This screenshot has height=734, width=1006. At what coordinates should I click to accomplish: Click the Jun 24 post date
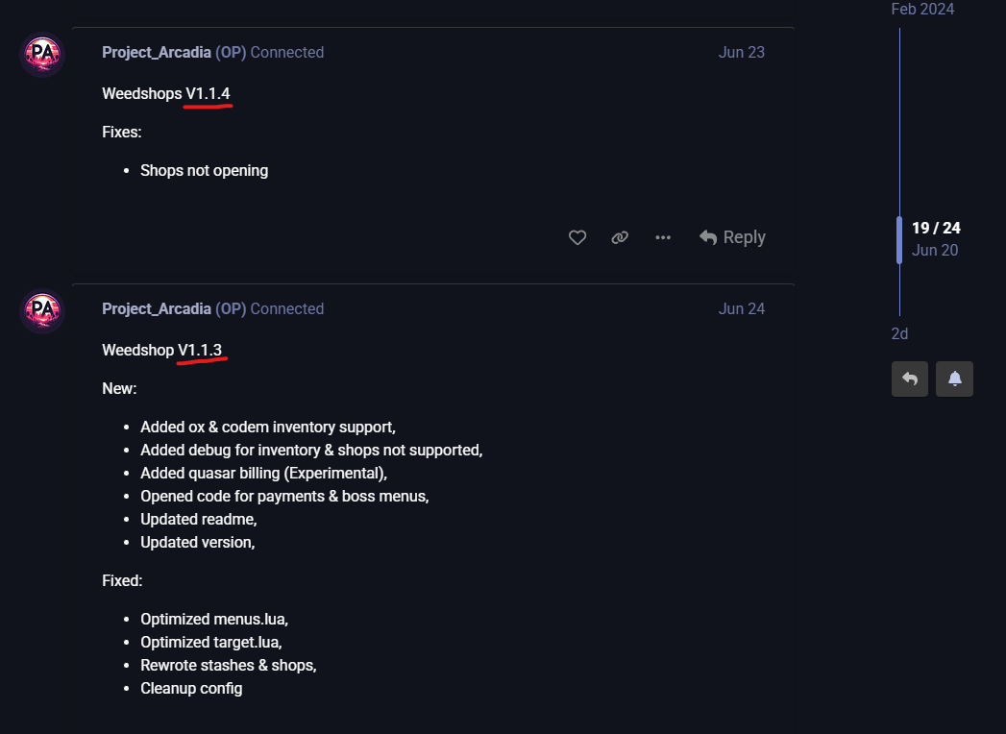click(741, 308)
